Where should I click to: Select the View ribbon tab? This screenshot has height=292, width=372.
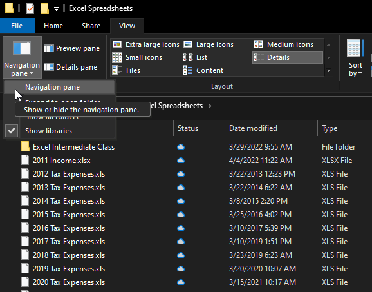pos(127,26)
